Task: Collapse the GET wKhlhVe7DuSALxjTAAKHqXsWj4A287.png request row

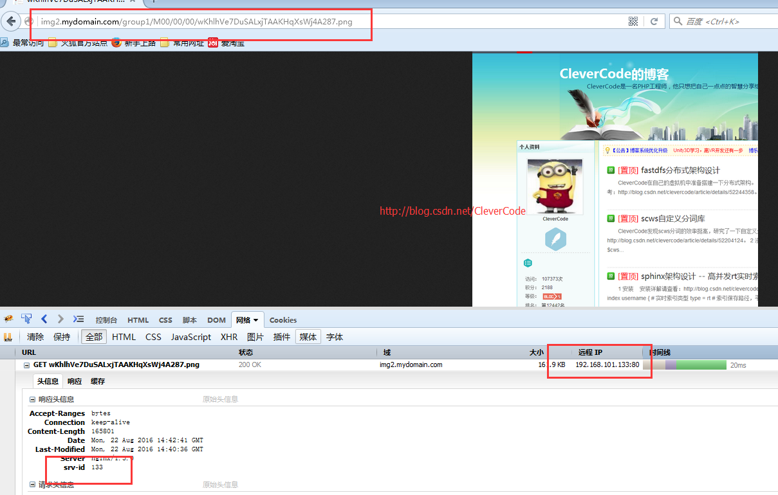Action: point(27,365)
